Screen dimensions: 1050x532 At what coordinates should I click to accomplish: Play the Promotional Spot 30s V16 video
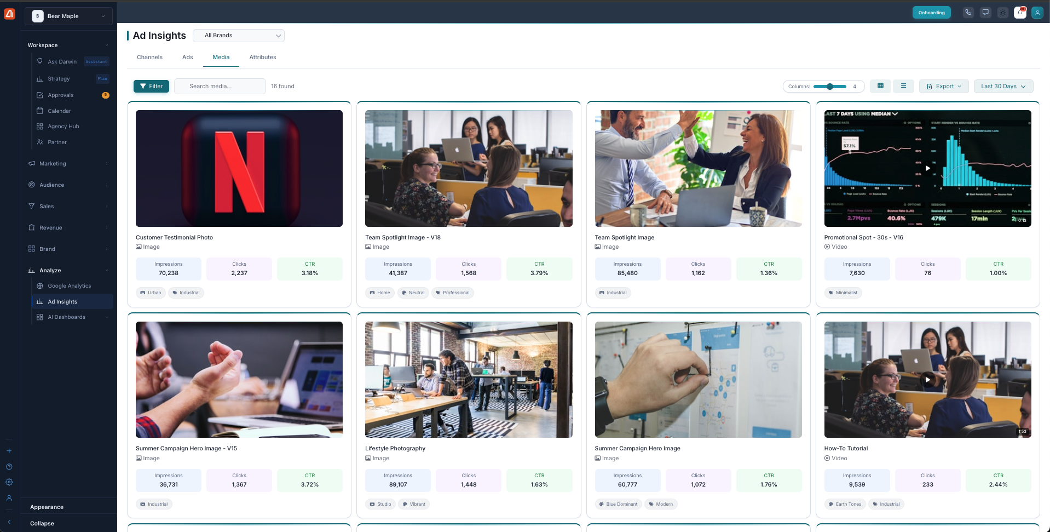point(927,168)
